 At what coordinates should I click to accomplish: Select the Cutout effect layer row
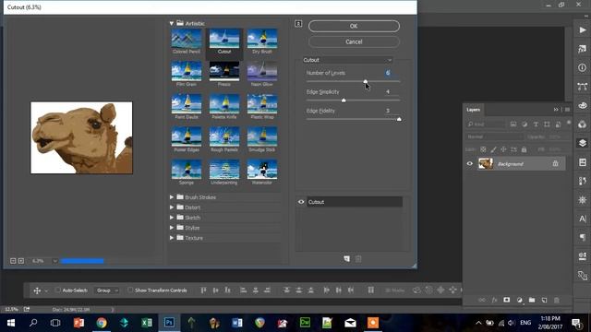click(x=355, y=202)
